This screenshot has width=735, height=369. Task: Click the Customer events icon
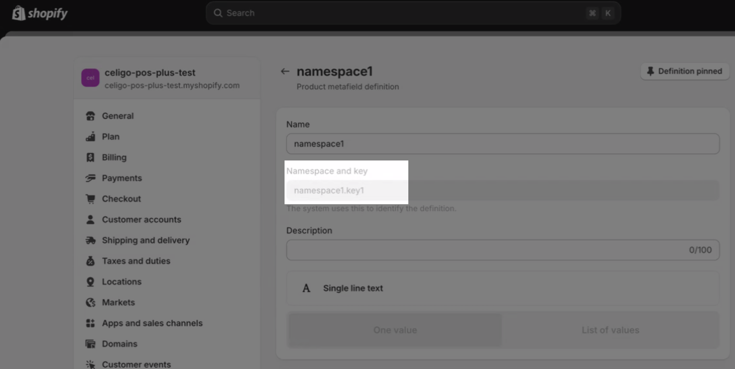pos(90,364)
